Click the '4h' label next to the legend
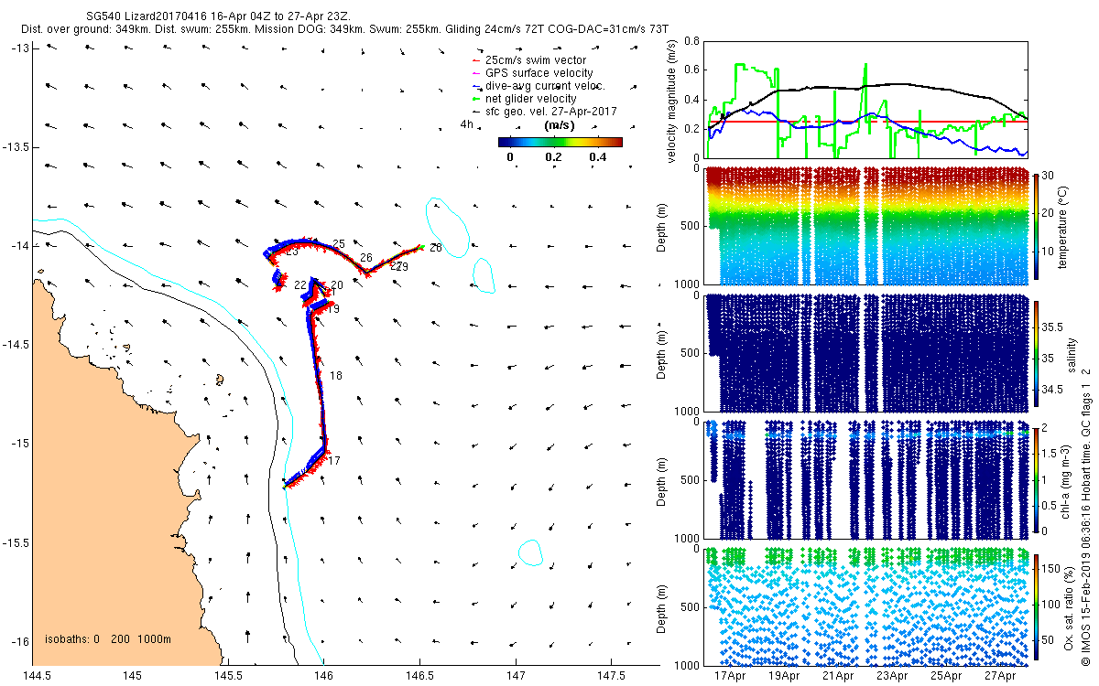Viewport: 1099px width, 686px height. tap(466, 124)
